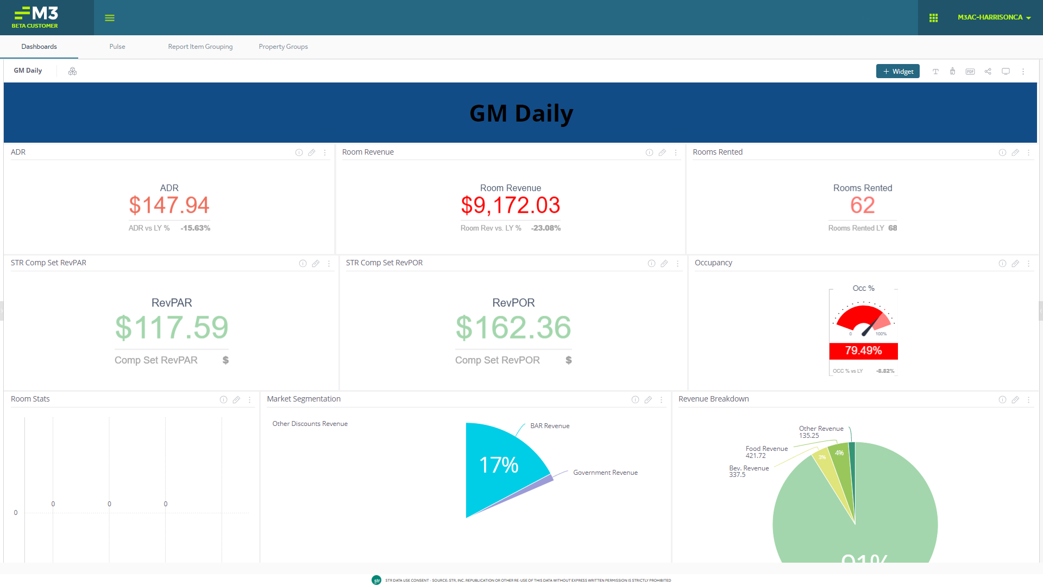
Task: Open the paintbrush theme tool
Action: pos(952,72)
